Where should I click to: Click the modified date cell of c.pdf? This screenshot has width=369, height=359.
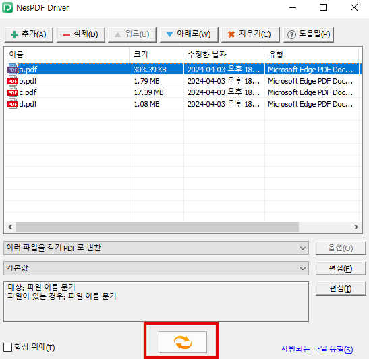click(x=223, y=92)
